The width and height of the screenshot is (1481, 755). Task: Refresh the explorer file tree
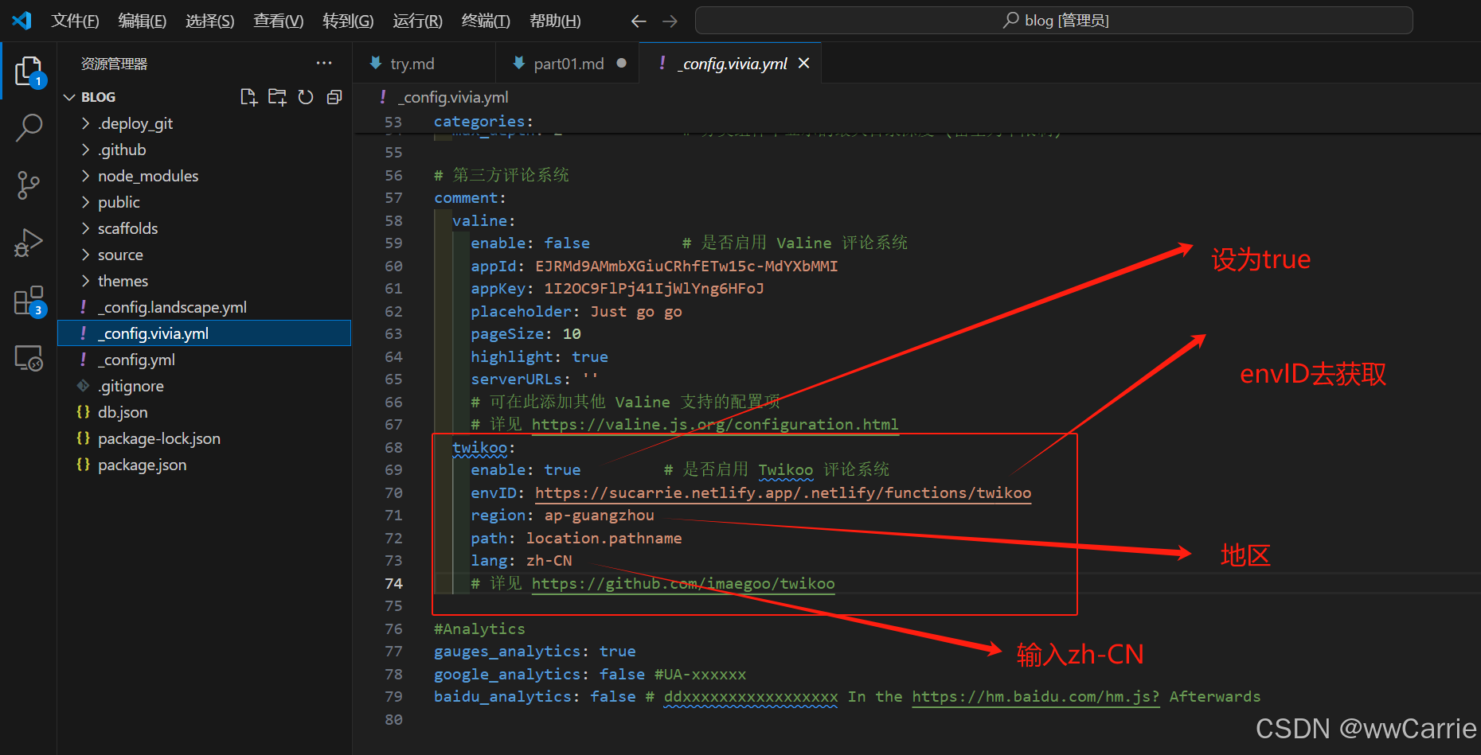(x=306, y=97)
